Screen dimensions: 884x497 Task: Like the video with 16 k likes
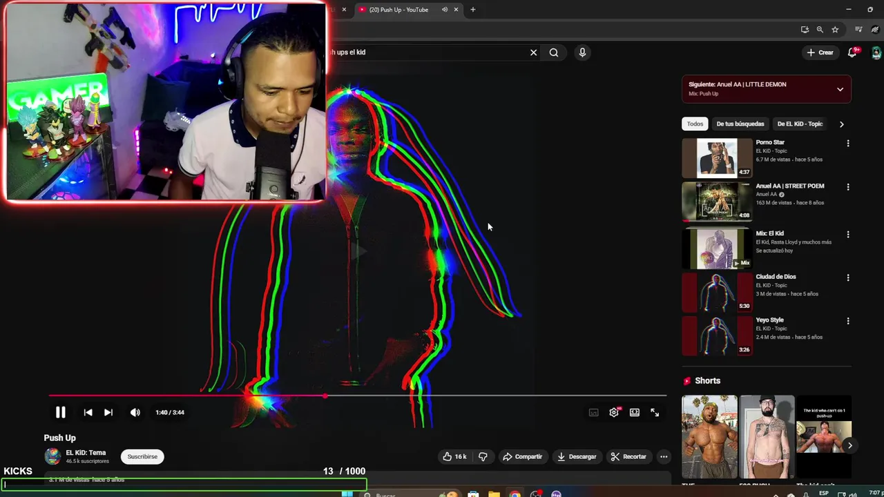pyautogui.click(x=454, y=456)
